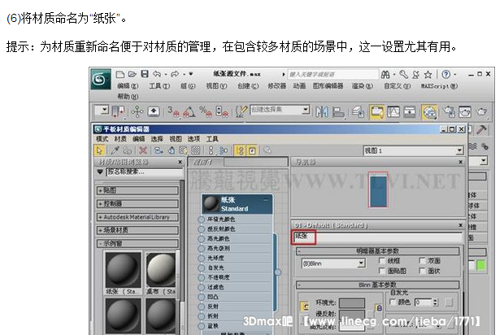
Task: Click the teapot Render Production icon
Action: tap(481, 112)
